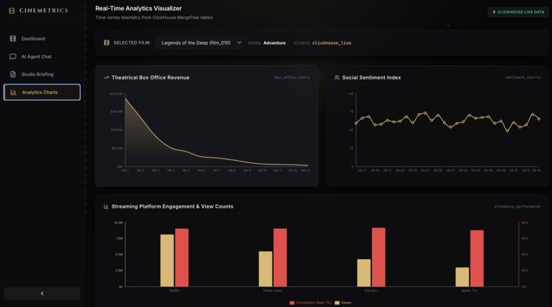
Task: Click the Theatrical Box Office Revenue title
Action: [x=150, y=77]
